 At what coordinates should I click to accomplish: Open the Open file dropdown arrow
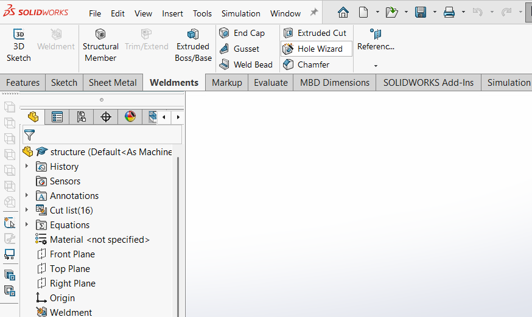coord(406,12)
